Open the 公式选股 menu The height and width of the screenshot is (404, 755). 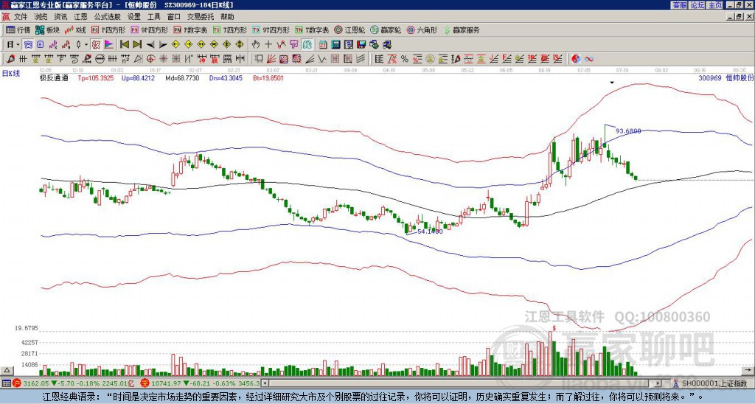[108, 17]
